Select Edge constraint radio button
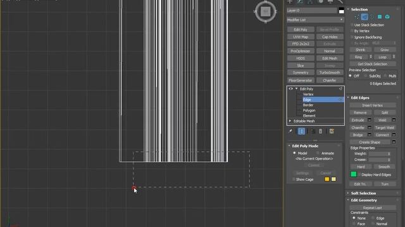Viewport: 405px width, 227px height. coord(373,218)
